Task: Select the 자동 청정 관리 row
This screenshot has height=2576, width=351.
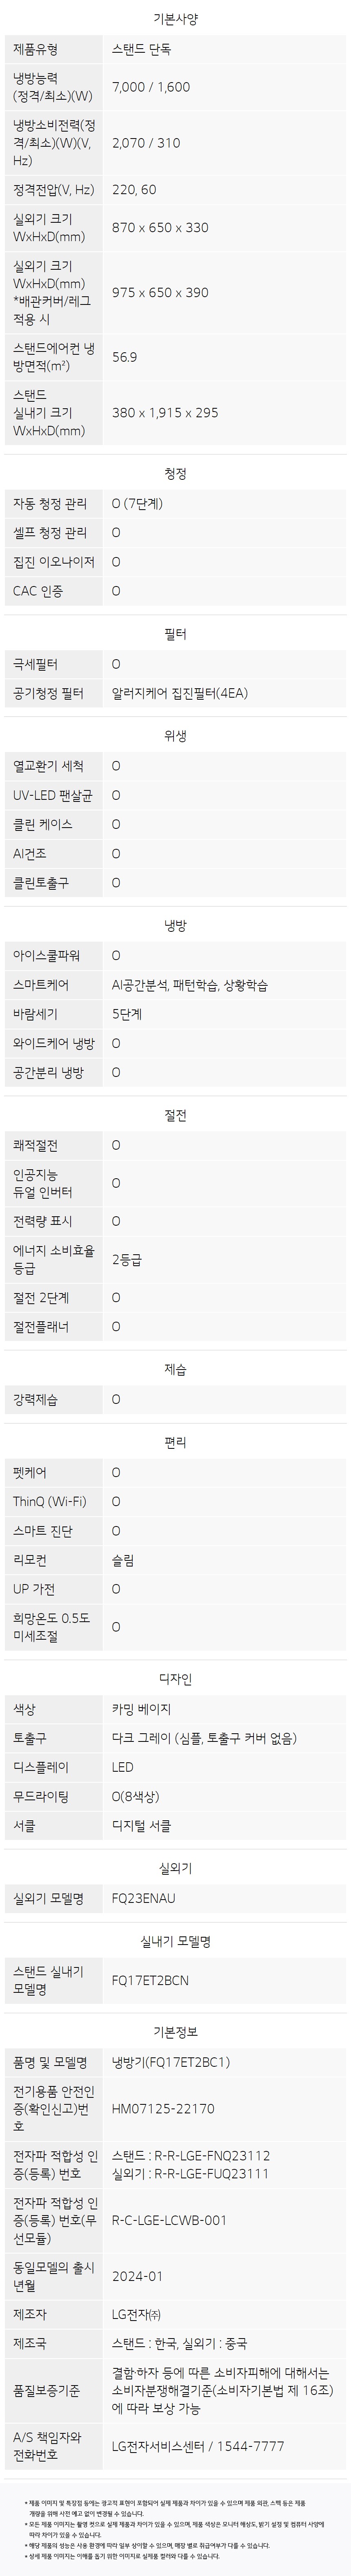Action: (x=175, y=503)
